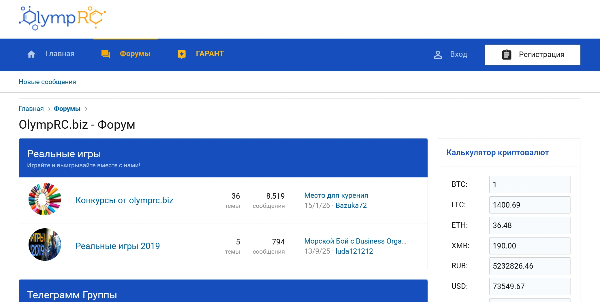Open Конкурсы от olymprc.biz forum

pyautogui.click(x=124, y=200)
